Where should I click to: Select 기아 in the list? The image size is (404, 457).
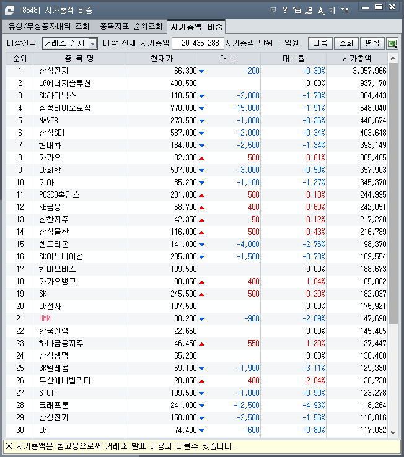(46, 183)
